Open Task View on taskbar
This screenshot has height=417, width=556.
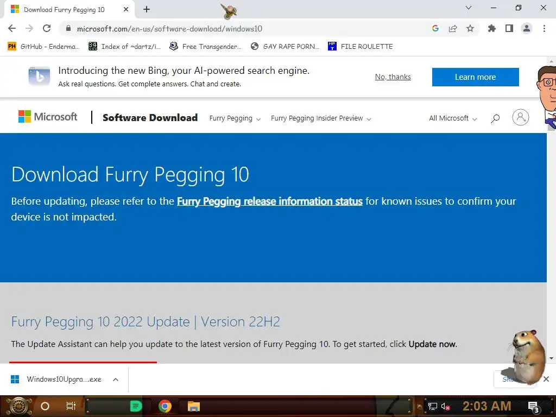(x=71, y=406)
